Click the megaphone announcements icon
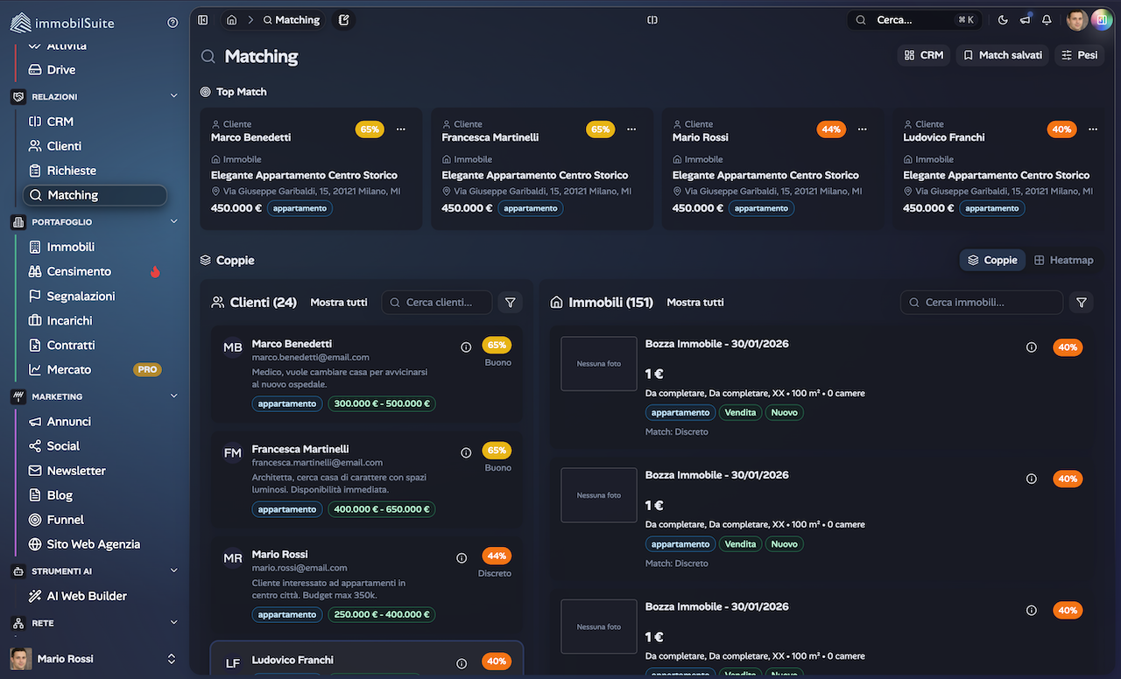 pyautogui.click(x=1025, y=20)
